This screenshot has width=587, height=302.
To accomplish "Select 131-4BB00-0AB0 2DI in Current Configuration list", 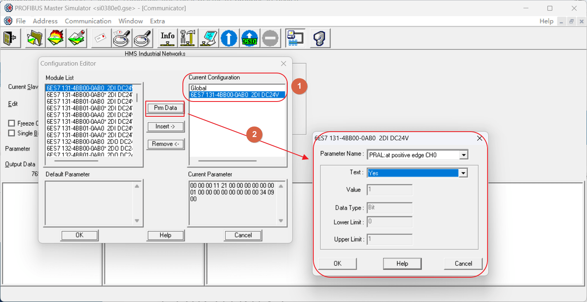I will 237,94.
